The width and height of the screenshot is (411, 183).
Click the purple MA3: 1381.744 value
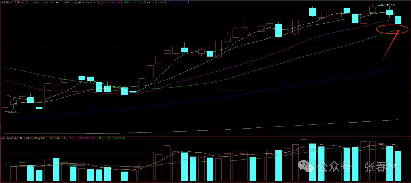(x=111, y=2)
